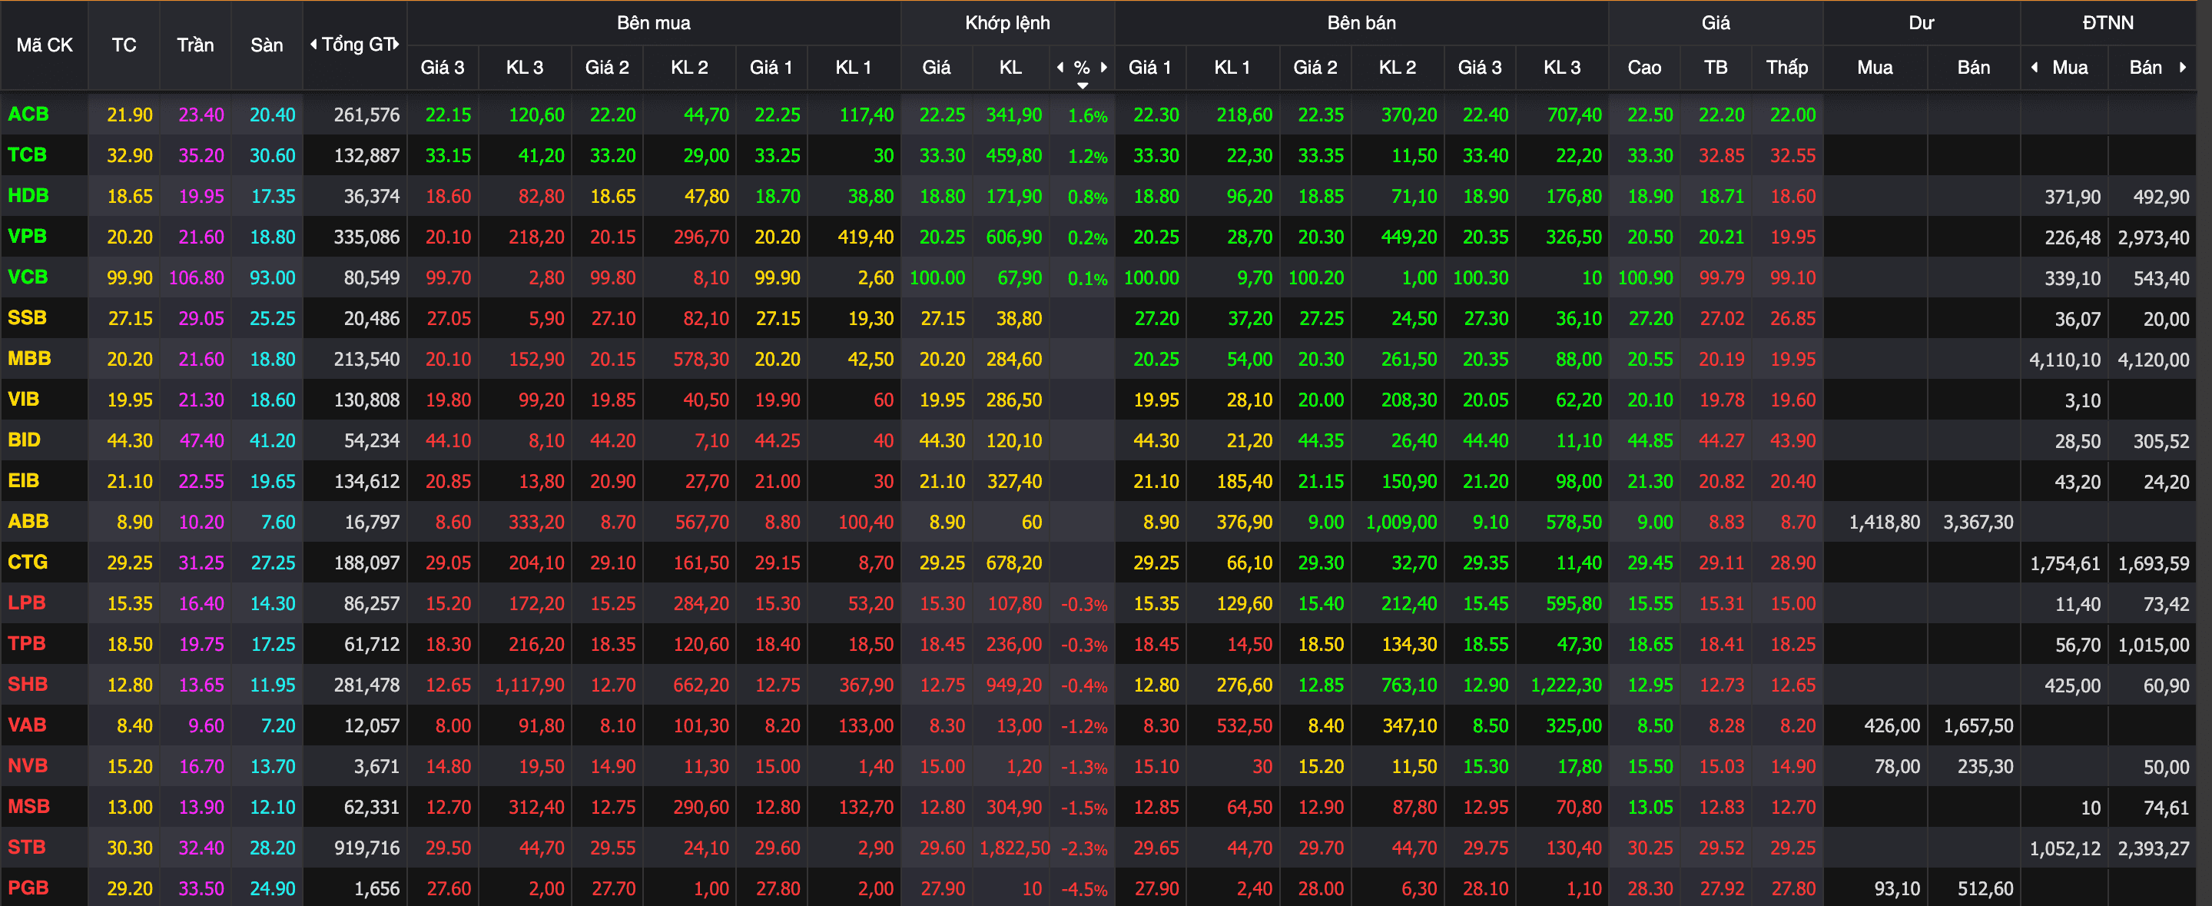Click STB matched volume 1,822,50

pos(1014,848)
